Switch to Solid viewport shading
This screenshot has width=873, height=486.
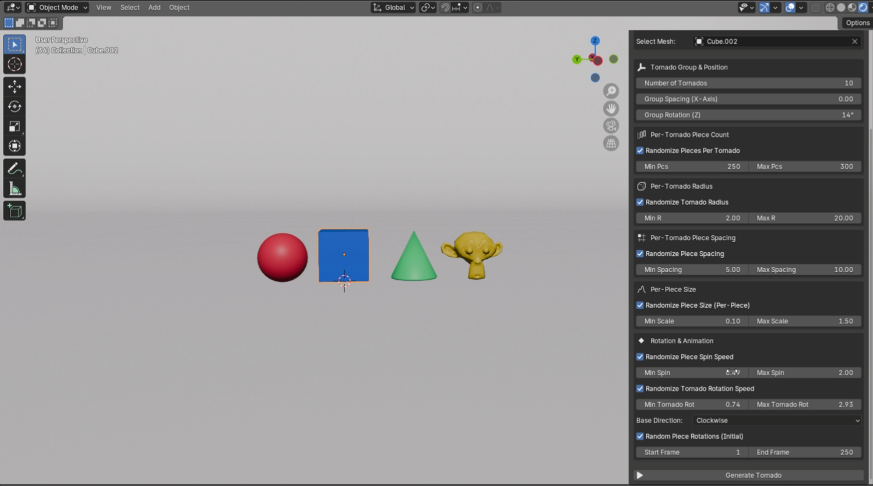tap(841, 8)
